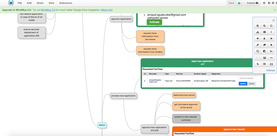277x136 pixels.
Task: Click the info circle icon in header
Action: [264, 3]
